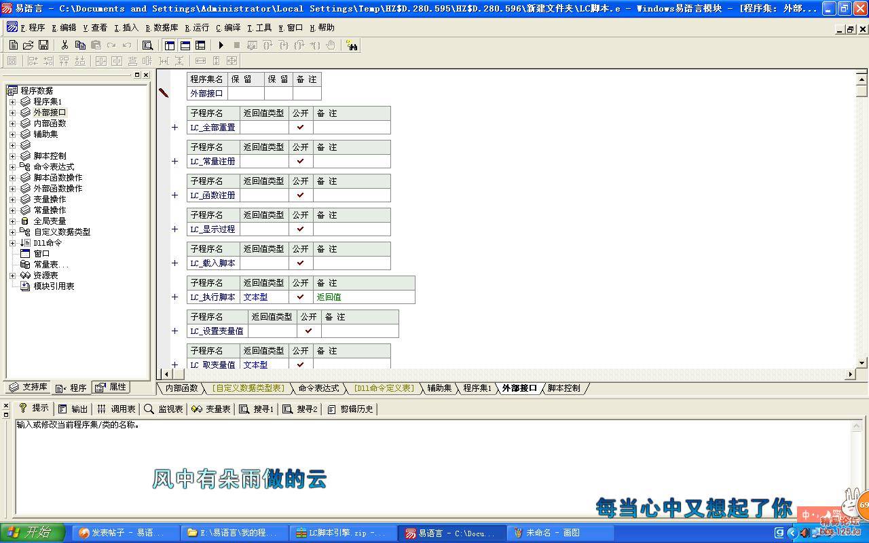Click the open file folder icon
Viewport: 869px width, 543px height.
tap(28, 45)
